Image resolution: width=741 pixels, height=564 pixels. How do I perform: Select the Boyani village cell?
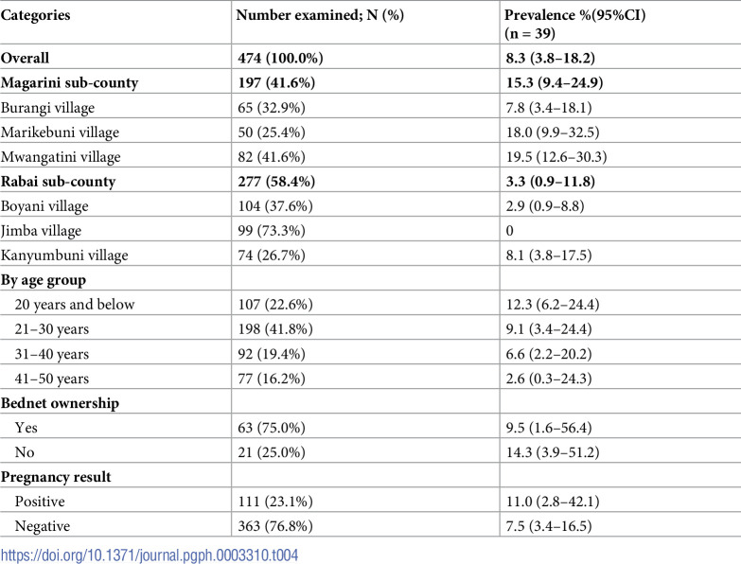[x=44, y=206]
